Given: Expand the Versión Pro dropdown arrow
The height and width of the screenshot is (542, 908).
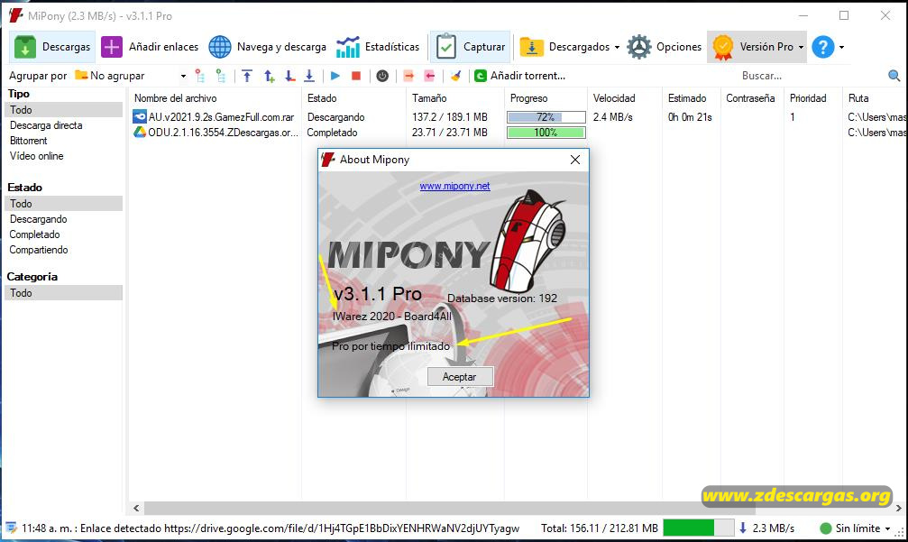Looking at the screenshot, I should [801, 47].
